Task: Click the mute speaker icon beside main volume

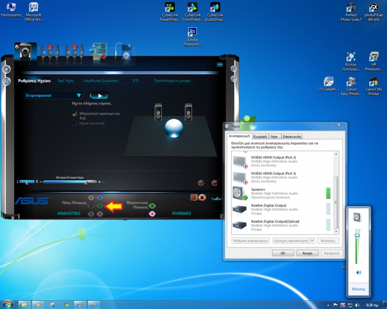Action: pyautogui.click(x=104, y=182)
